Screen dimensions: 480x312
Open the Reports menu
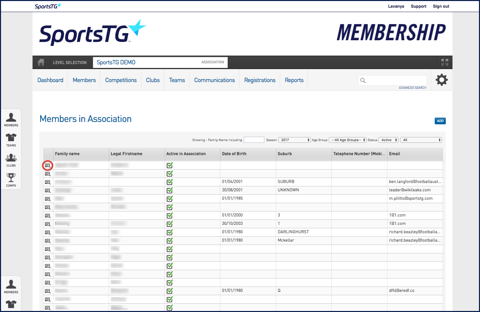click(x=294, y=80)
